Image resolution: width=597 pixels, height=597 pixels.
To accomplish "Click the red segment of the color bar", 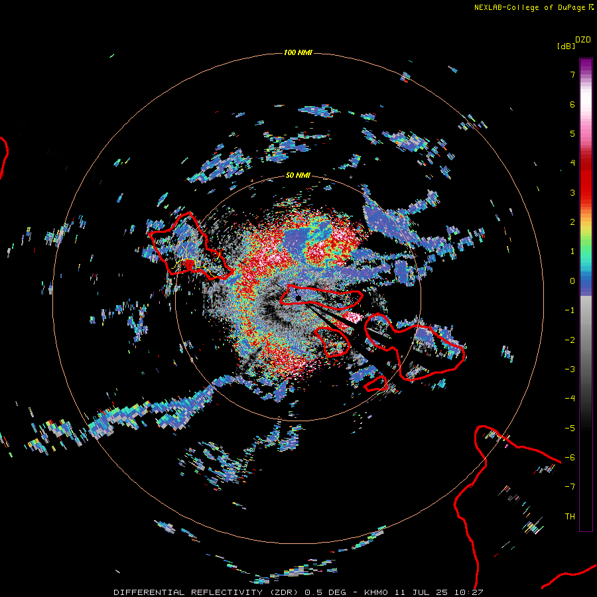I will 586,179.
